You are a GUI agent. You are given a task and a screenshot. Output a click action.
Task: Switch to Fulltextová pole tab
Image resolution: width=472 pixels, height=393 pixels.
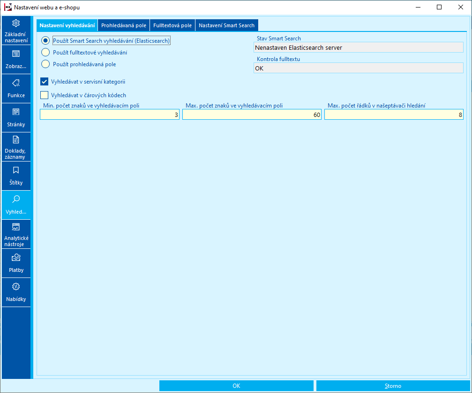[x=172, y=25]
